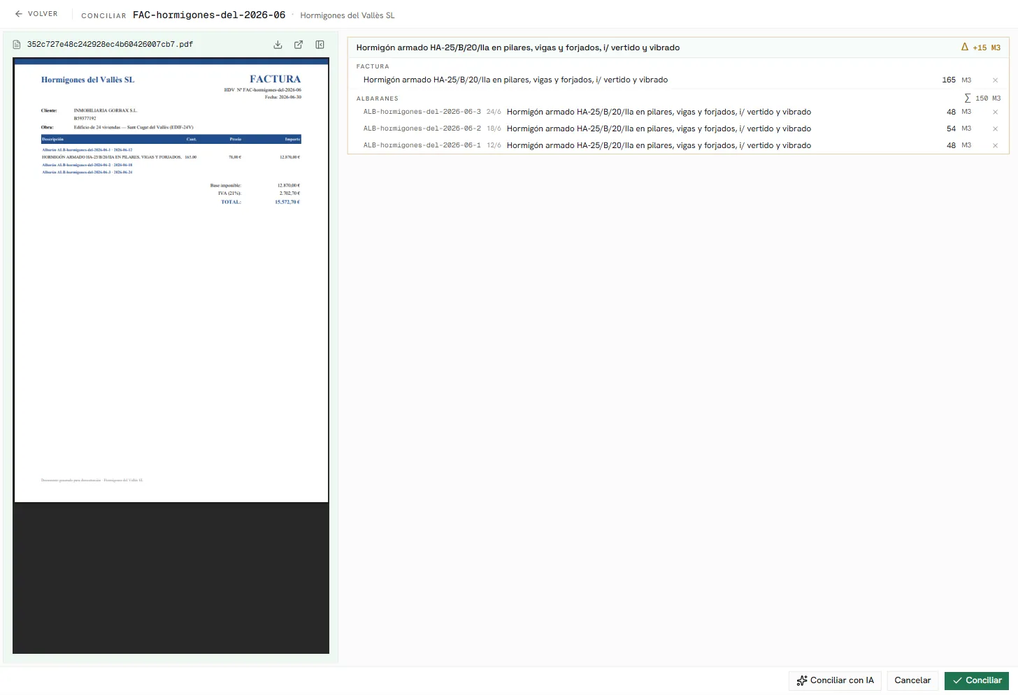Remove albarán ALB-hormigones-del-2026-06-1 line
The image size is (1018, 695).
(x=995, y=146)
